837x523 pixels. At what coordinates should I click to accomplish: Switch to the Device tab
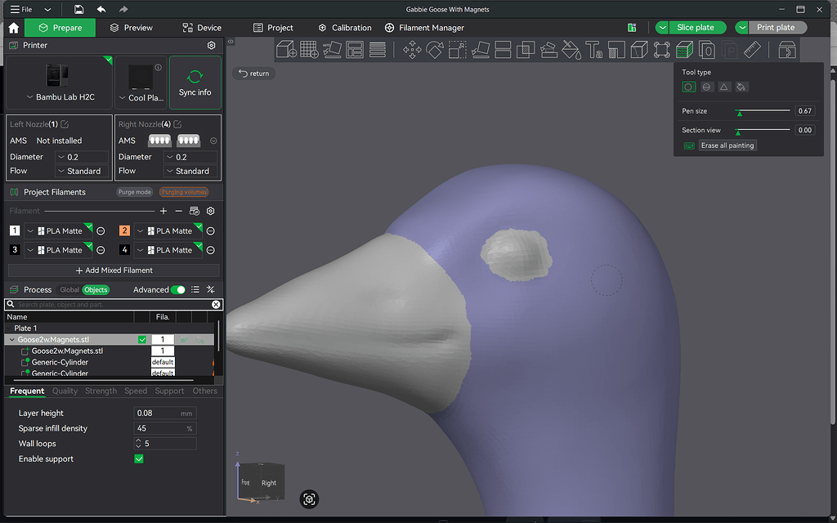click(202, 28)
